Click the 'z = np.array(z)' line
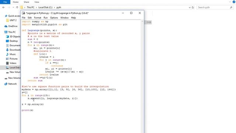 click(33, 104)
